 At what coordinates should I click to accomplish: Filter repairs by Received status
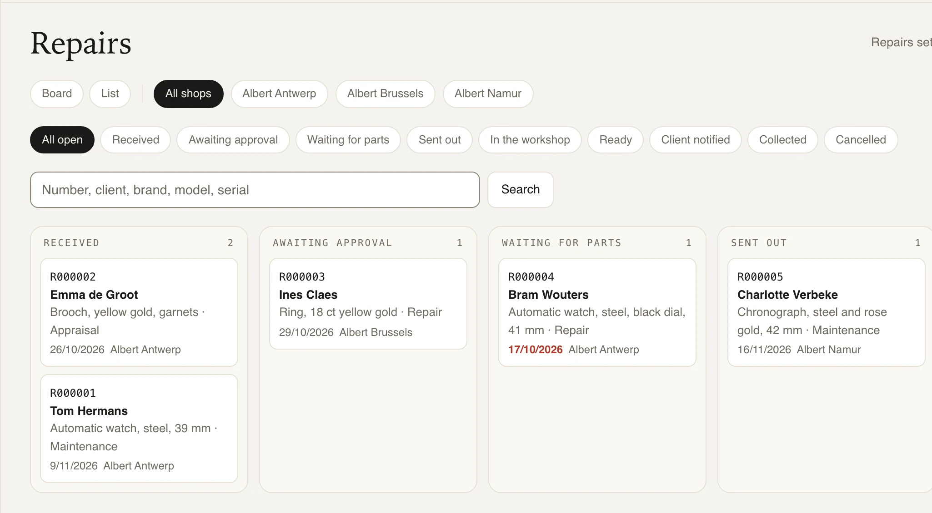tap(135, 140)
